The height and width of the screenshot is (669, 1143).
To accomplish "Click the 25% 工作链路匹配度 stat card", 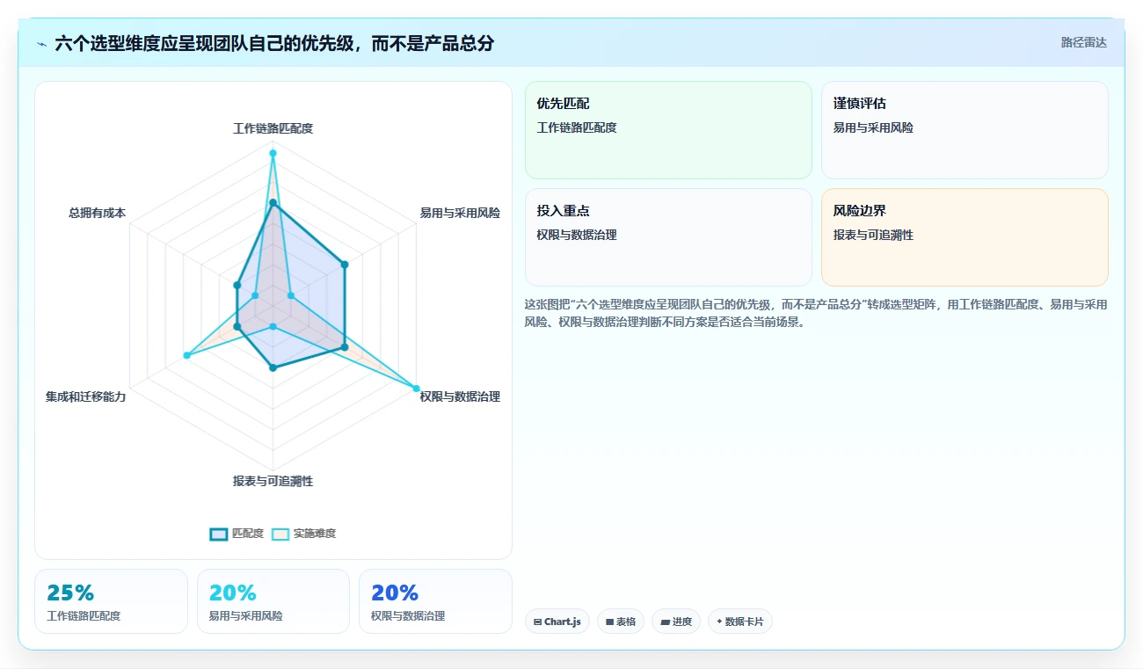I will coord(111,601).
